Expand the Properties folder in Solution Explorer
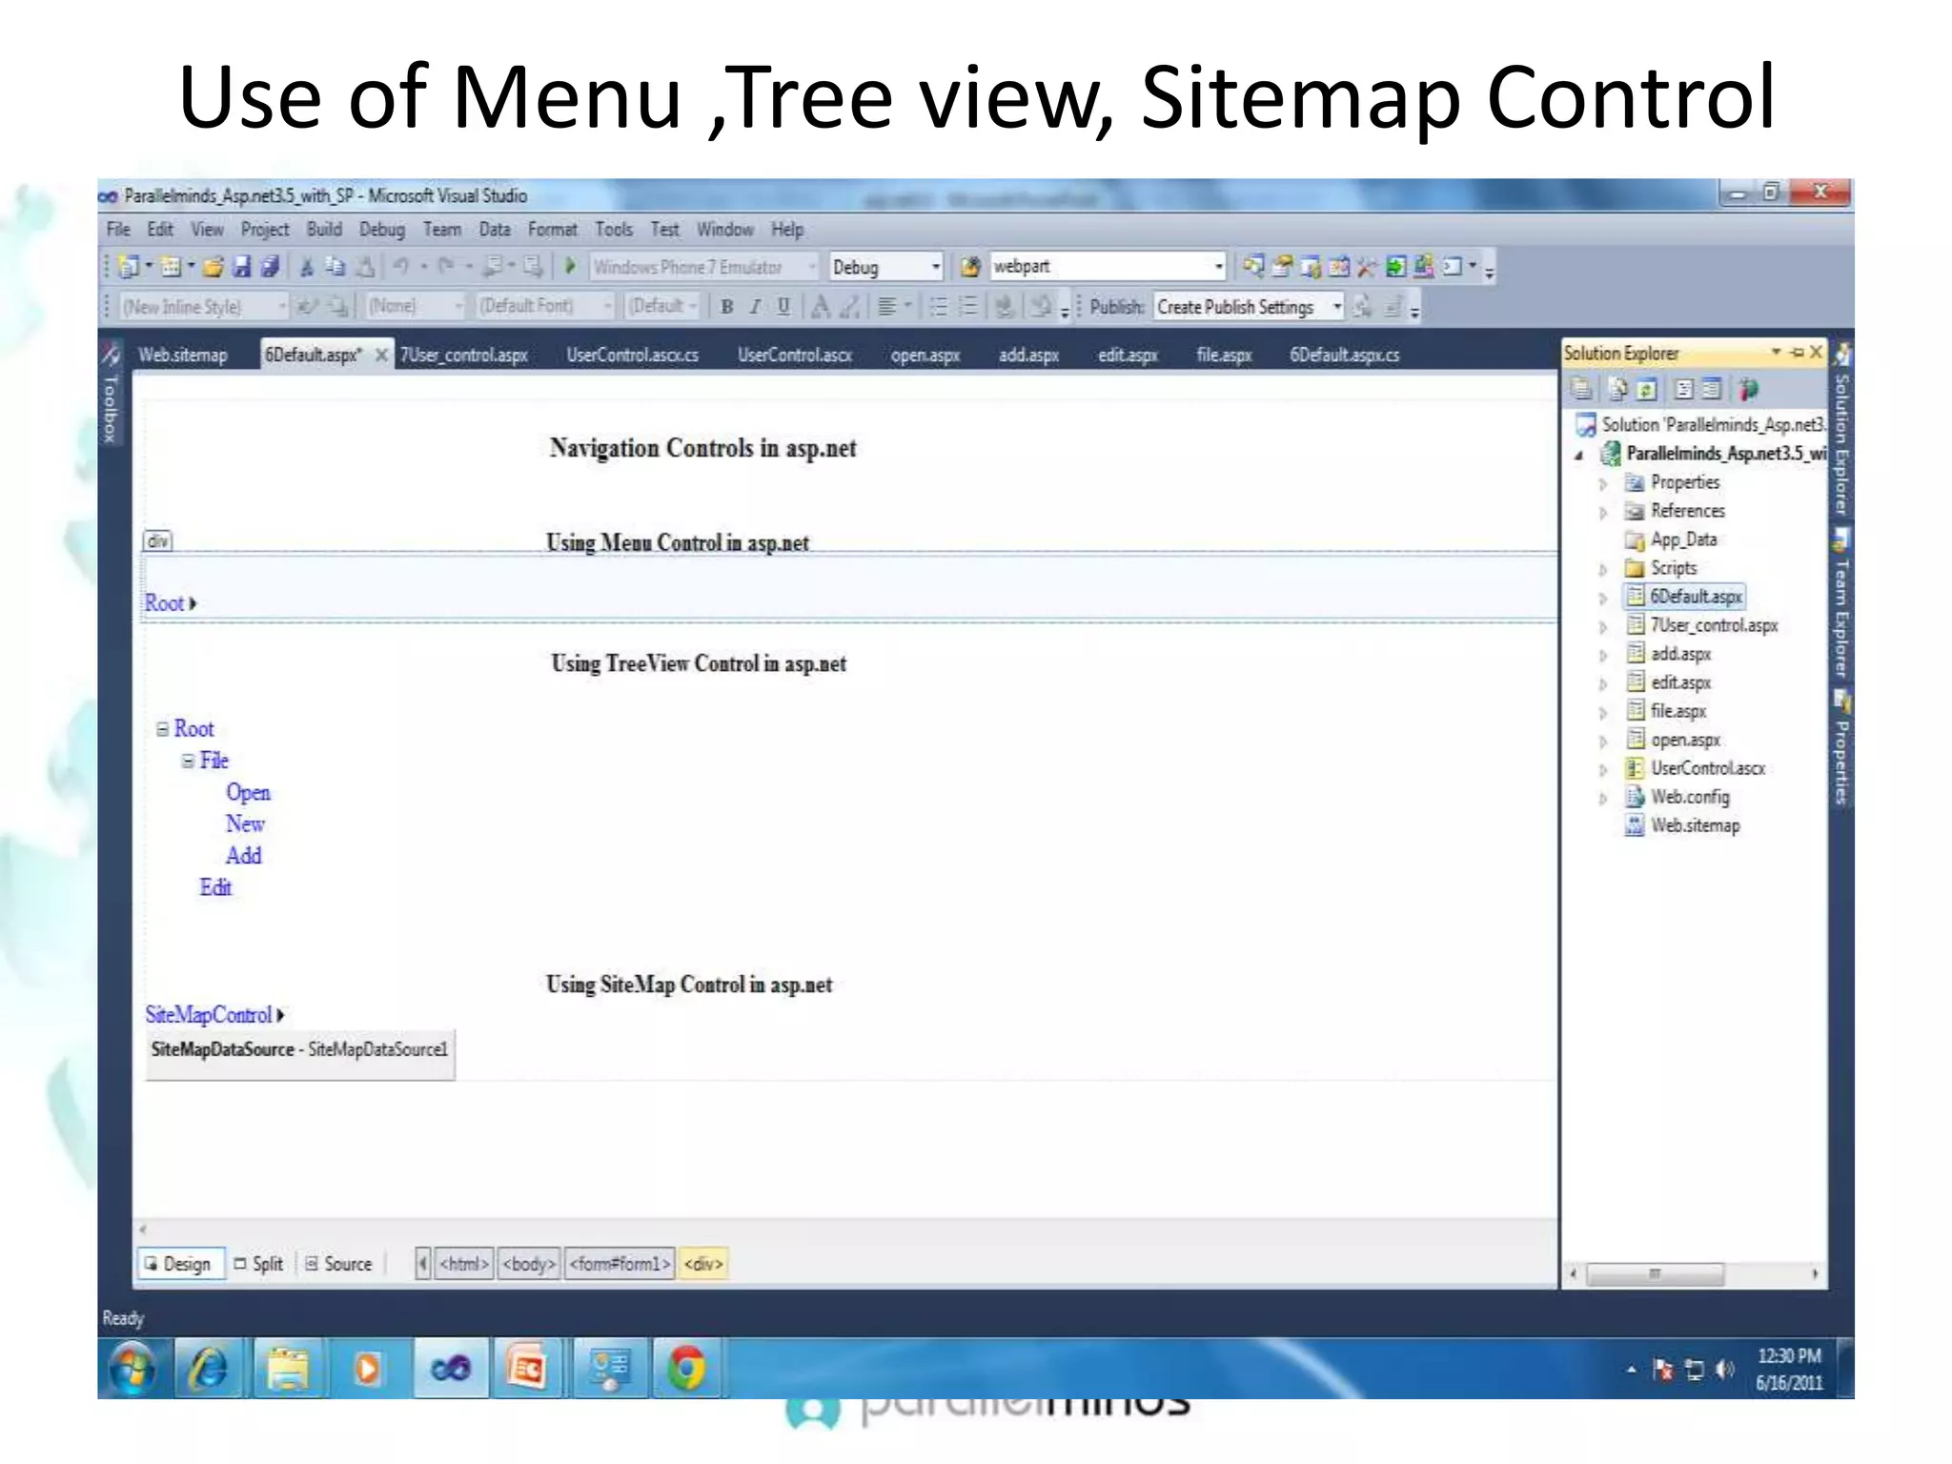 click(x=1603, y=484)
